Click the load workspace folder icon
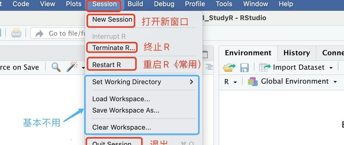 [229, 67]
